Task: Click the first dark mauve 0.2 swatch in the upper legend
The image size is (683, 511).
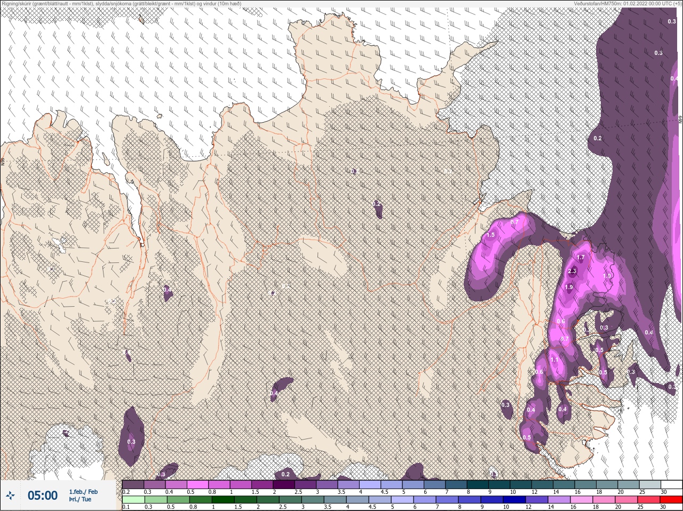Action: tap(133, 484)
